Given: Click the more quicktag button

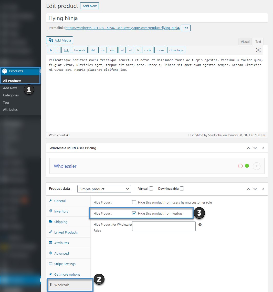Looking at the screenshot, I should click(x=160, y=50).
